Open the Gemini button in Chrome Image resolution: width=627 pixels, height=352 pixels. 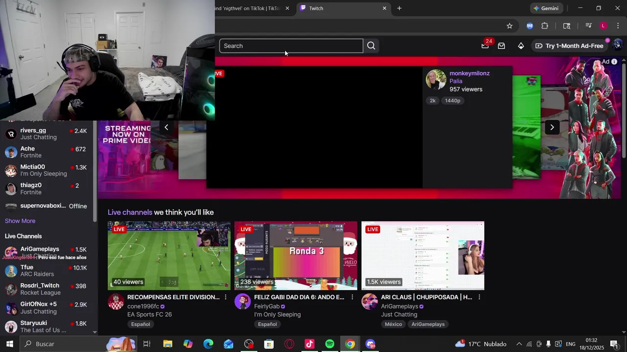point(546,8)
